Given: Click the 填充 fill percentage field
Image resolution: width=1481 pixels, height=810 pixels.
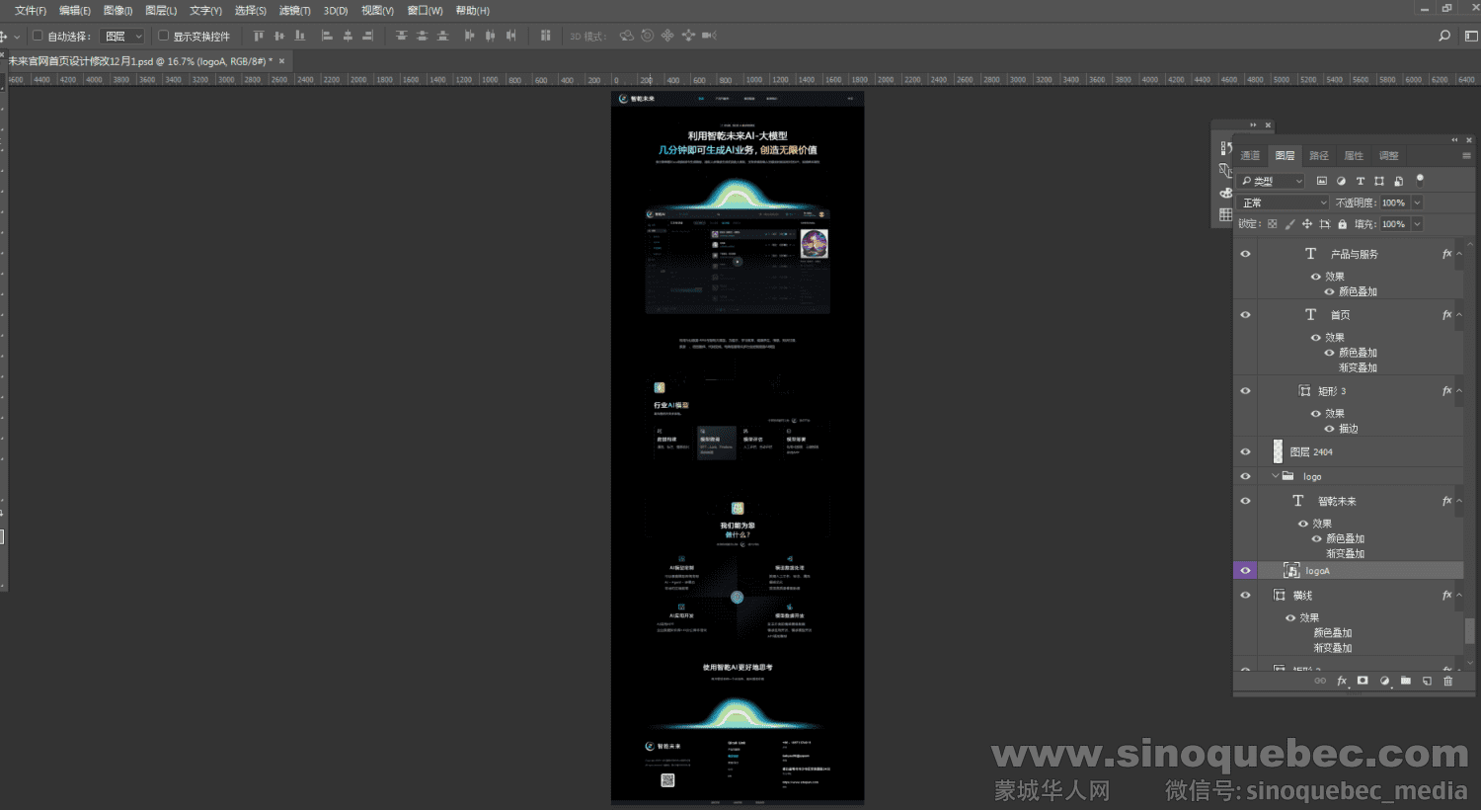Looking at the screenshot, I should [1393, 224].
